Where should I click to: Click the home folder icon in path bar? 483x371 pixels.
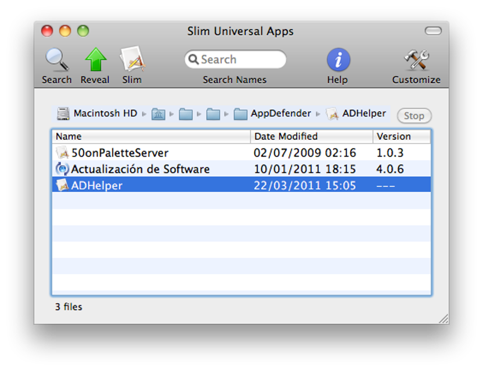click(158, 114)
